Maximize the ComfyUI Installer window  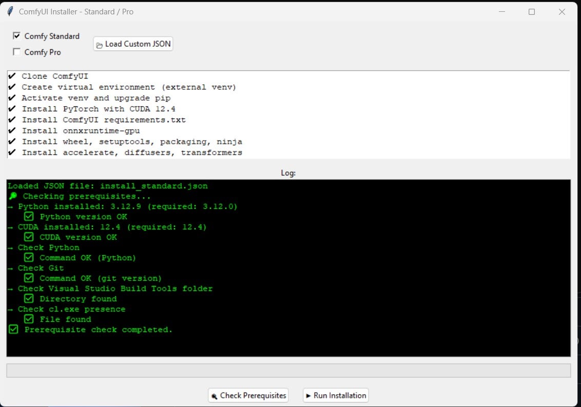point(532,12)
